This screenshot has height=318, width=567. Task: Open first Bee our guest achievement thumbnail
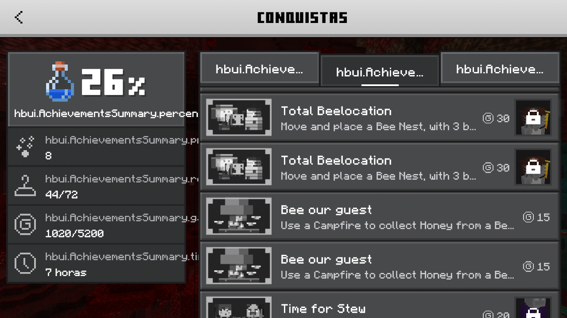(239, 216)
